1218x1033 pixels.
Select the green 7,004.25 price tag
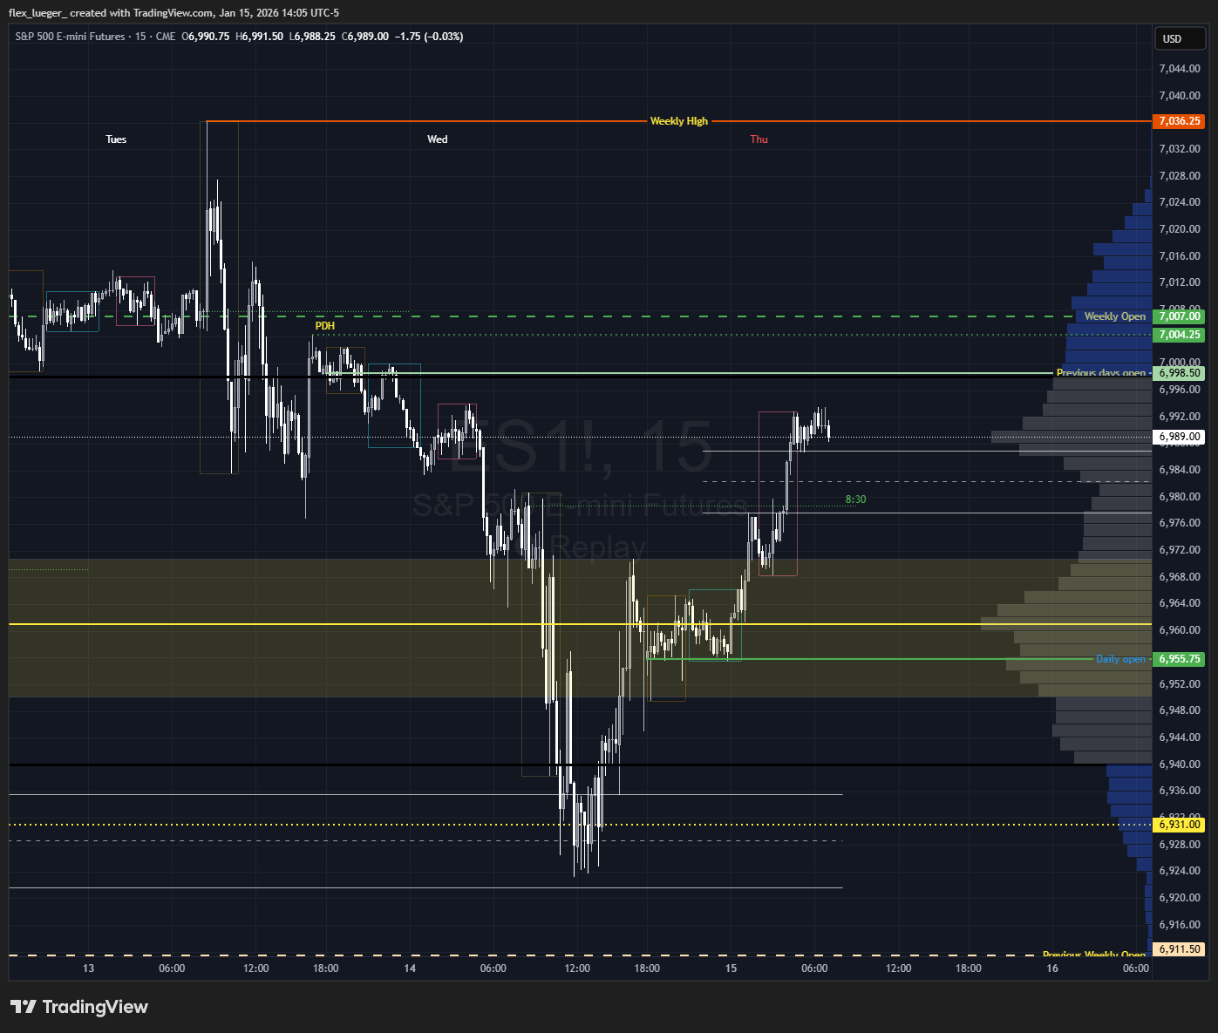(1178, 335)
